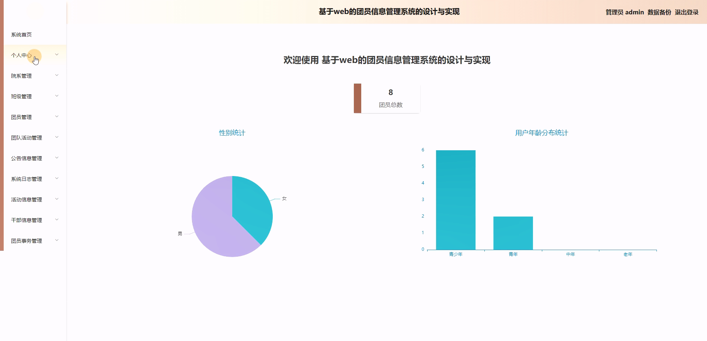Click the 数据备份 link
Viewport: 707px width, 341px height.
658,12
